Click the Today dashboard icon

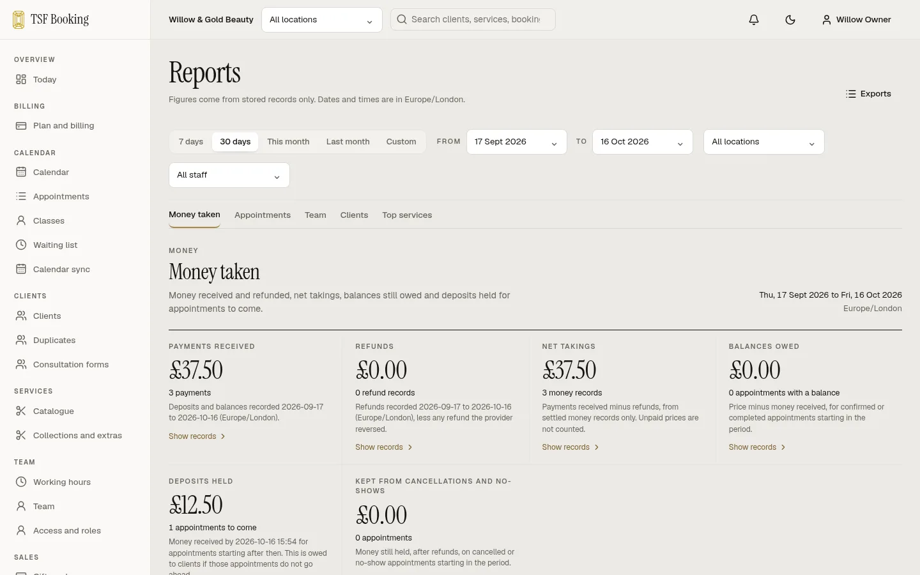(x=21, y=79)
